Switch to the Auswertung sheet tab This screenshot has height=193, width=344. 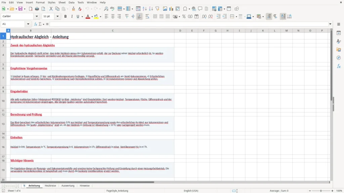point(68,186)
